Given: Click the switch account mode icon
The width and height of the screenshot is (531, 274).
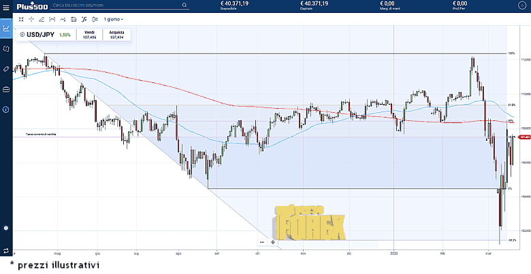Looking at the screenshot, I should click(x=6, y=251).
